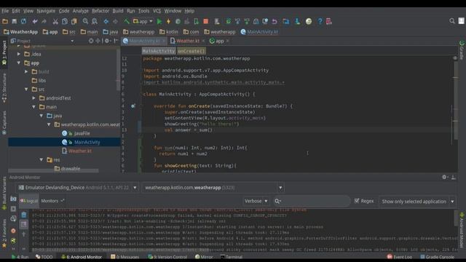Click the Android Monitor settings gear icon
Image resolution: width=466 pixels, height=262 pixels.
tap(444, 177)
